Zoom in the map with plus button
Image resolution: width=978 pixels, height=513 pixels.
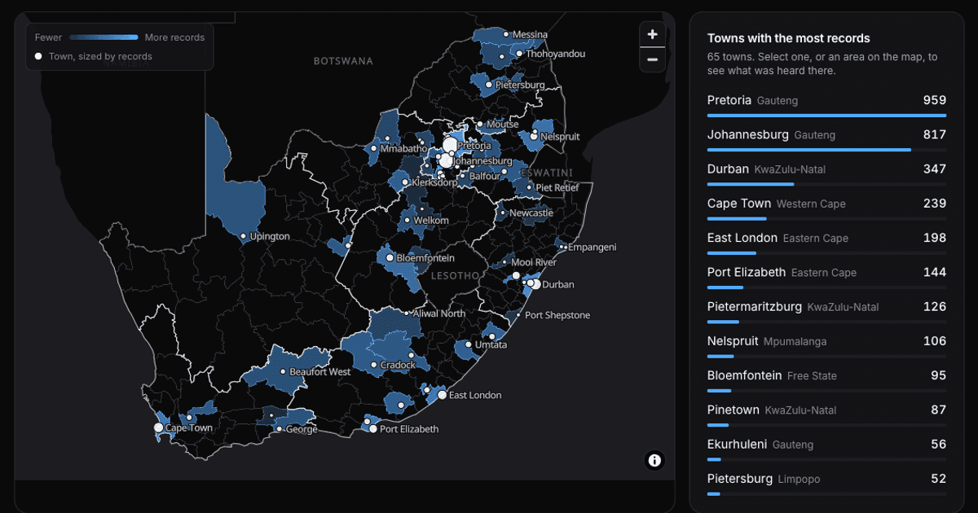point(652,34)
